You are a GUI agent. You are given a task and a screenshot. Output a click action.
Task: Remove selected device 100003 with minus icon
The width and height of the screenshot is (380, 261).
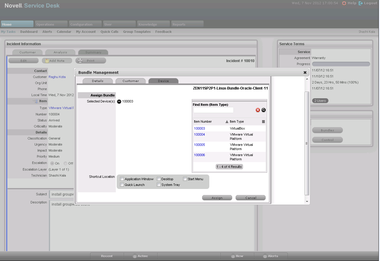point(119,102)
